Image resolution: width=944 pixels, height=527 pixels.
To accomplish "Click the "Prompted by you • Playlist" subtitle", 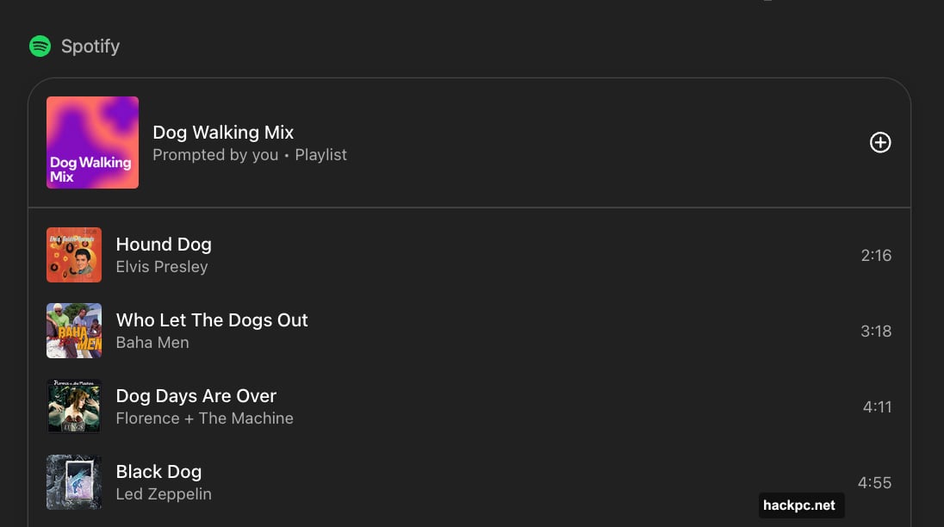I will (250, 155).
